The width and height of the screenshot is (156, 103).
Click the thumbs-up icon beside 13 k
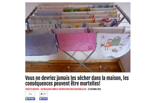pyautogui.click(x=42, y=94)
